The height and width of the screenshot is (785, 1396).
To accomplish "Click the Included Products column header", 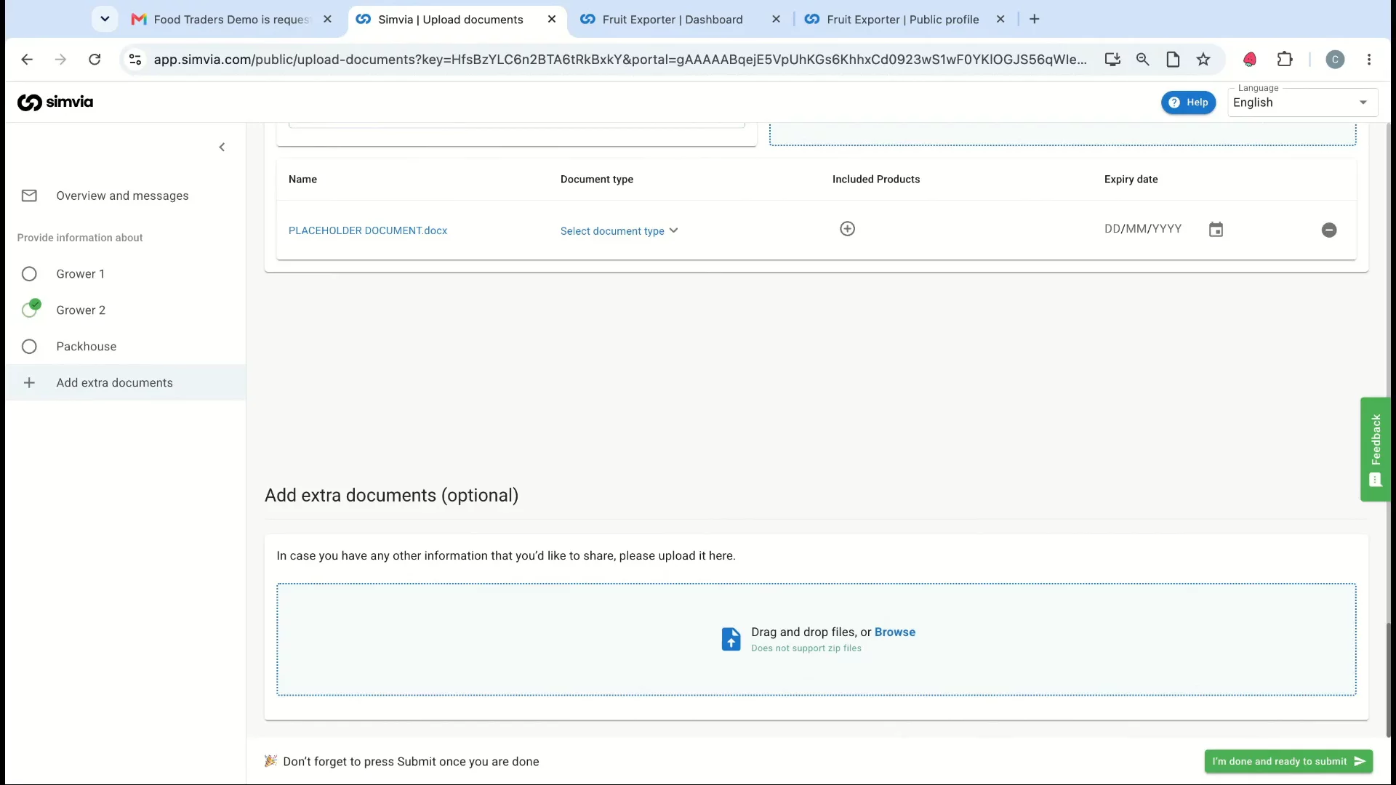I will coord(875,180).
